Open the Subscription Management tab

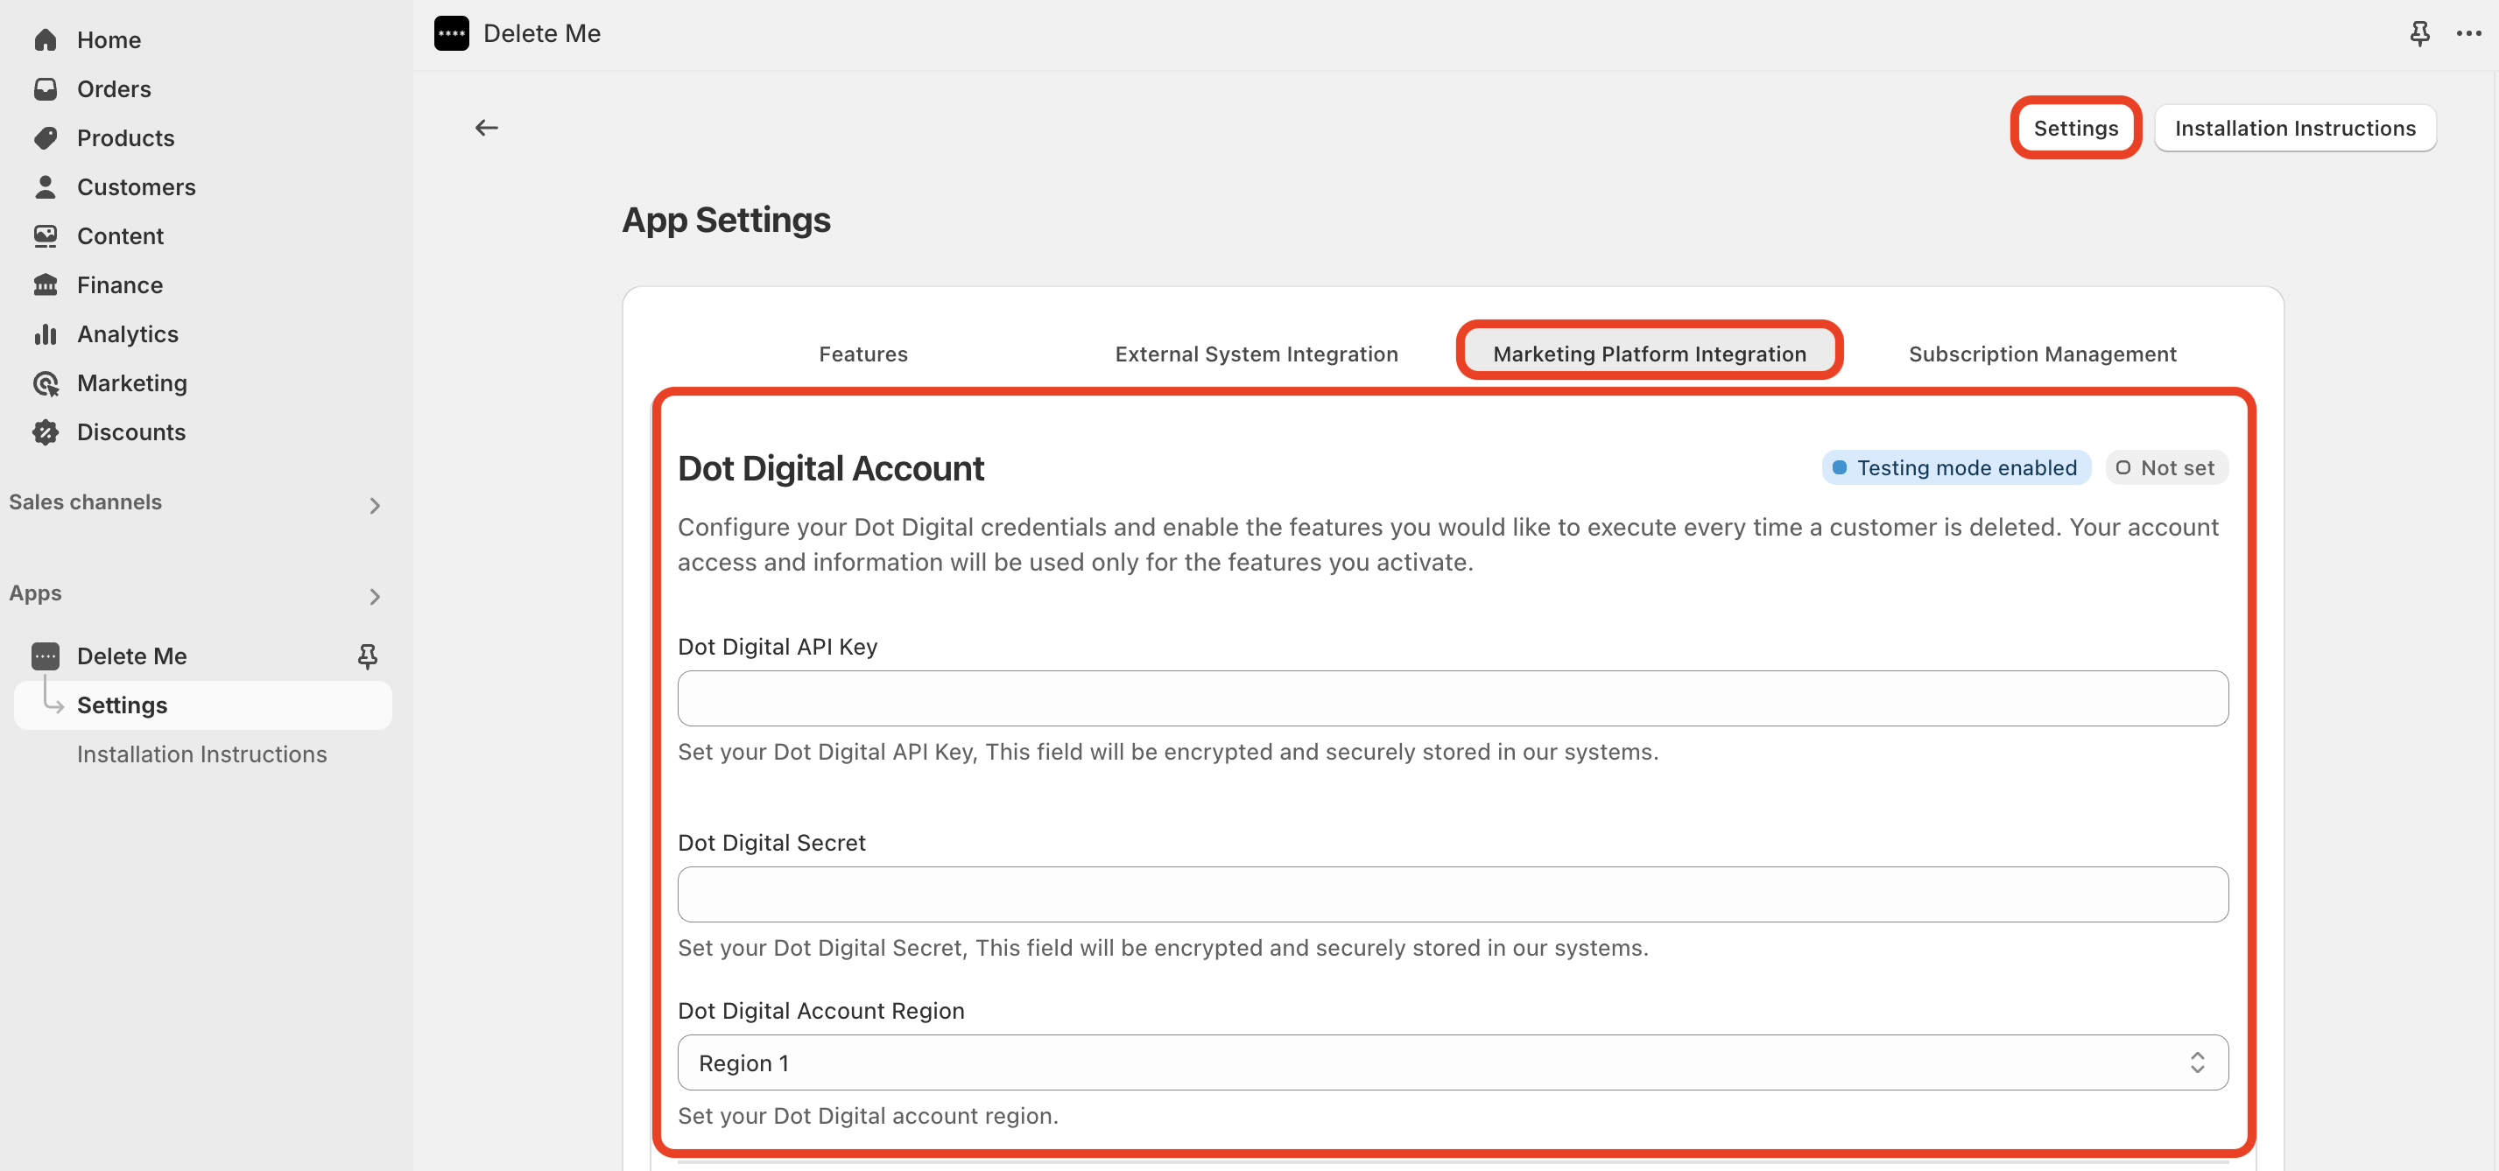(x=2042, y=354)
